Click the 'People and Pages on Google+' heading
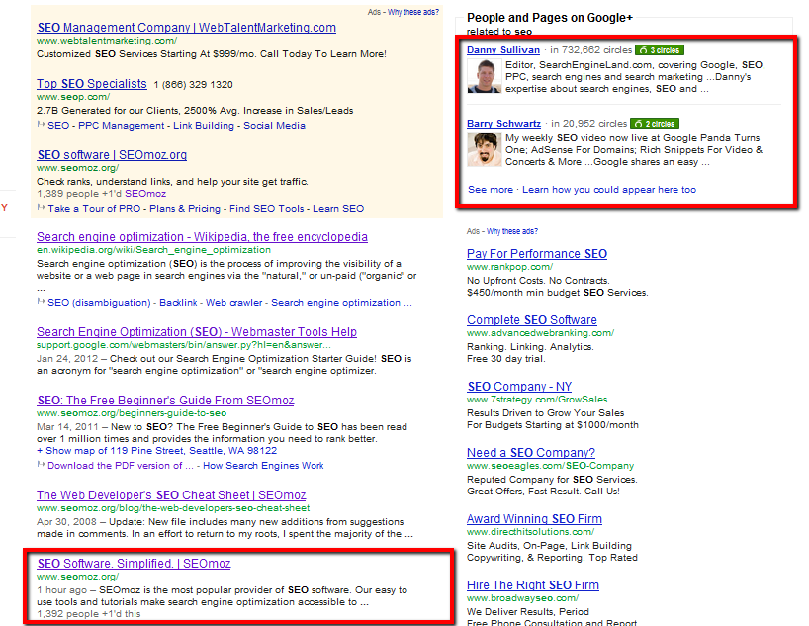The height and width of the screenshot is (626, 809). tap(550, 18)
